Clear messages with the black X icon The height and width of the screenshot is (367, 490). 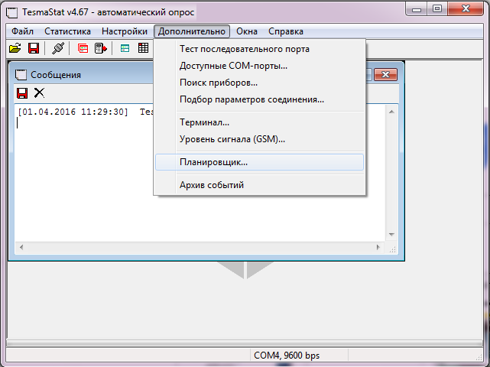coord(39,93)
